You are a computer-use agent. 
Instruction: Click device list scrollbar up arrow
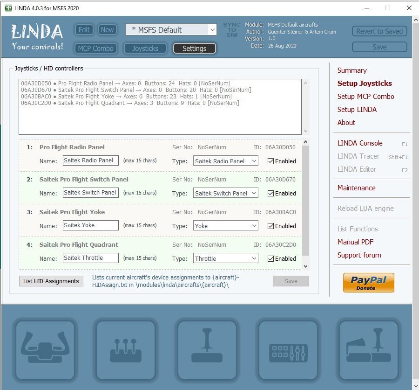click(x=306, y=83)
